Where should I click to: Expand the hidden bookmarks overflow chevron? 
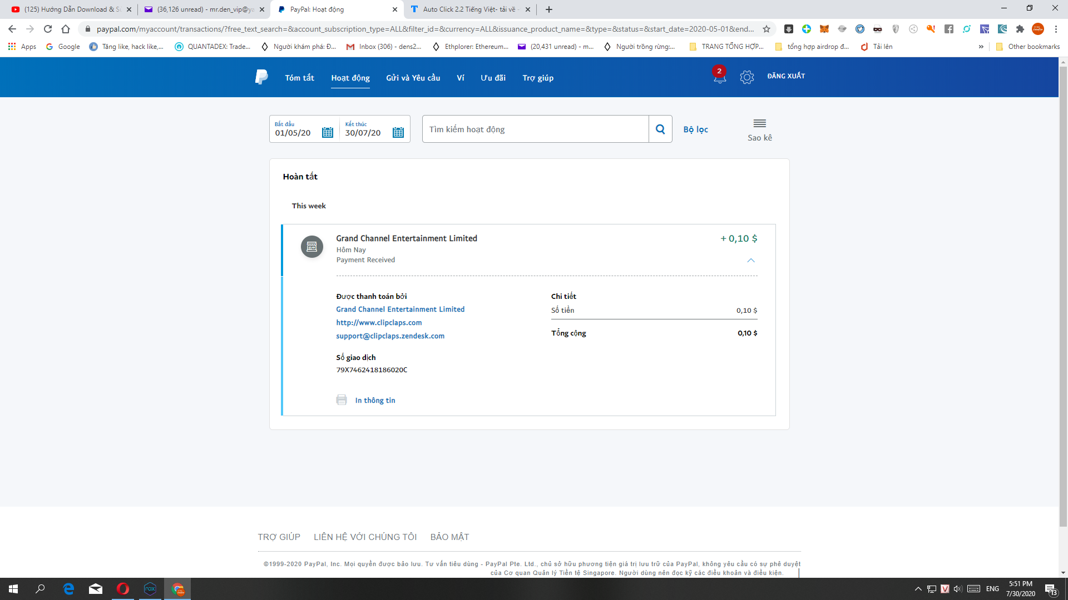click(x=981, y=47)
